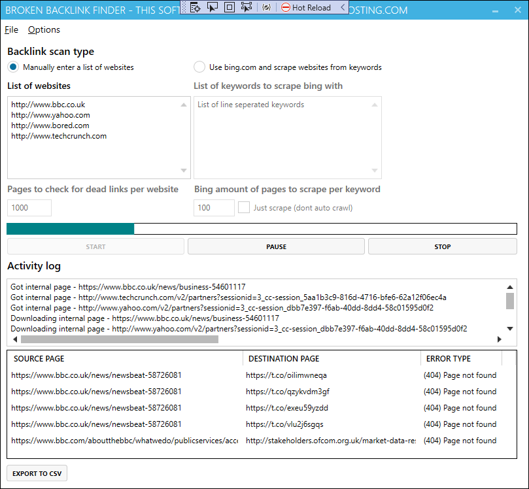Pause the scan with the PAUSE button
This screenshot has height=489, width=529.
click(x=277, y=246)
